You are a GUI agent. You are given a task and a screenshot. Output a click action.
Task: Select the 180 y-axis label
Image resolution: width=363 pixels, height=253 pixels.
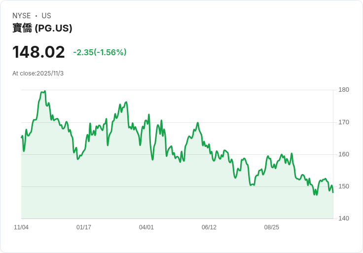click(x=344, y=90)
